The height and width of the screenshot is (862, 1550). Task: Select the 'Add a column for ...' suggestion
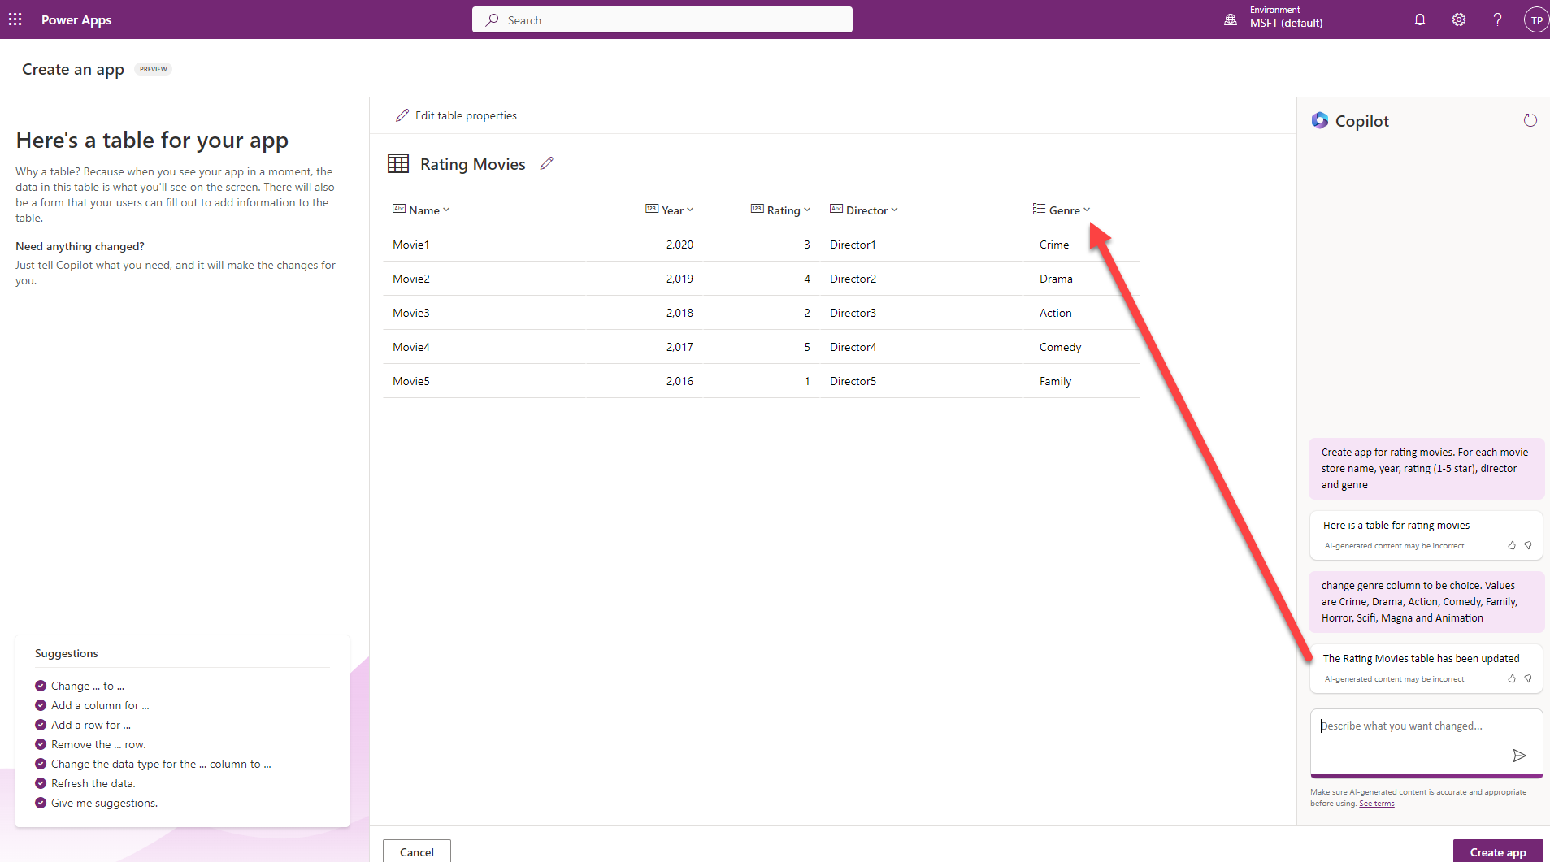(x=100, y=705)
